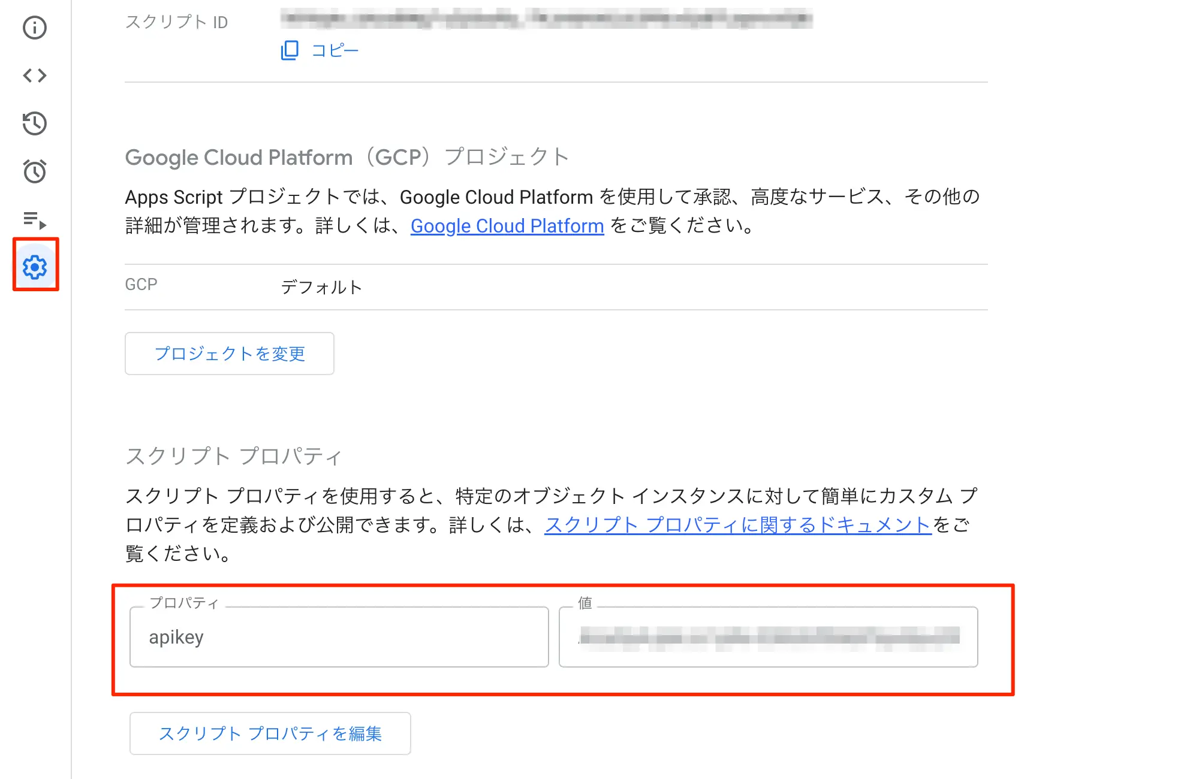1187x779 pixels.
Task: Open the Overview info icon in sidebar
Action: pyautogui.click(x=35, y=28)
